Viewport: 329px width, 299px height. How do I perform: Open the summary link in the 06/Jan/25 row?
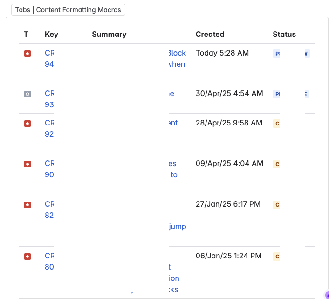[x=174, y=278]
